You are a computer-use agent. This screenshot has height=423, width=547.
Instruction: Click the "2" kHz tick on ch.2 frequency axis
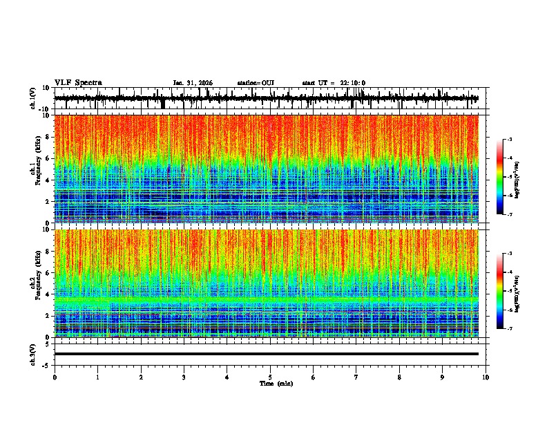tap(48, 316)
